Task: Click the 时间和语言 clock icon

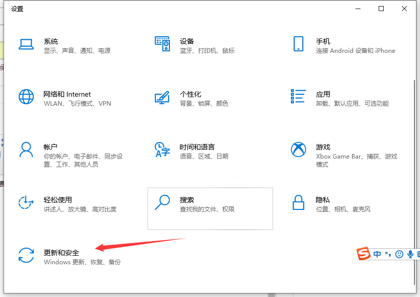Action: click(x=162, y=150)
